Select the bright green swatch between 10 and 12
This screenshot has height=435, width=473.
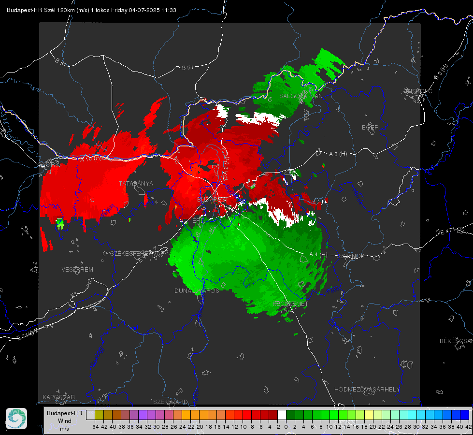(334, 415)
